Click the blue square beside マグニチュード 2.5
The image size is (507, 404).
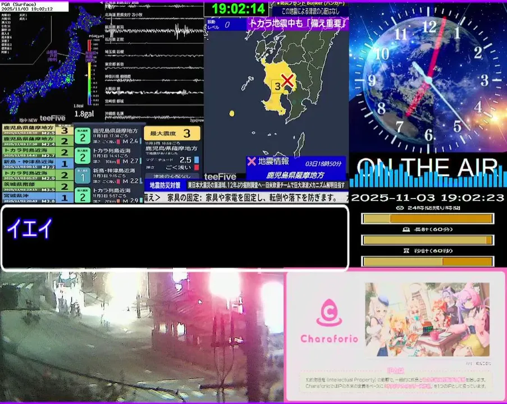[x=197, y=160]
